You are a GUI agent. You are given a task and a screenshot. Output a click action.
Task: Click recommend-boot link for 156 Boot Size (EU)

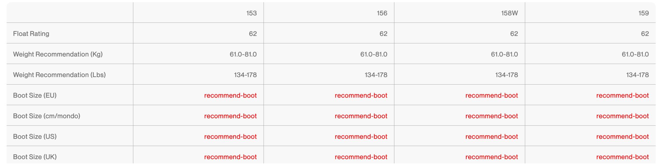point(361,96)
